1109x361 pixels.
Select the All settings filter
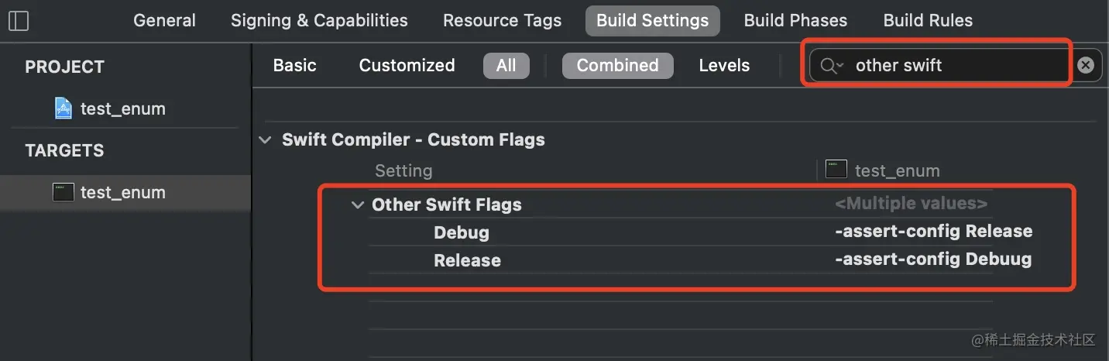(x=506, y=65)
